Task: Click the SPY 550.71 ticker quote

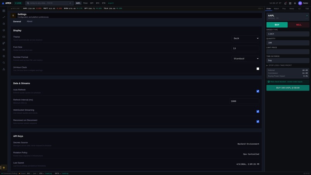Action: click(x=93, y=8)
